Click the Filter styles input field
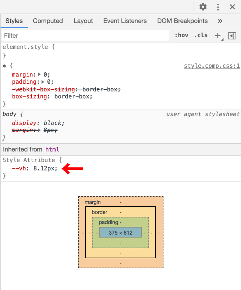The image size is (241, 290). (x=85, y=36)
